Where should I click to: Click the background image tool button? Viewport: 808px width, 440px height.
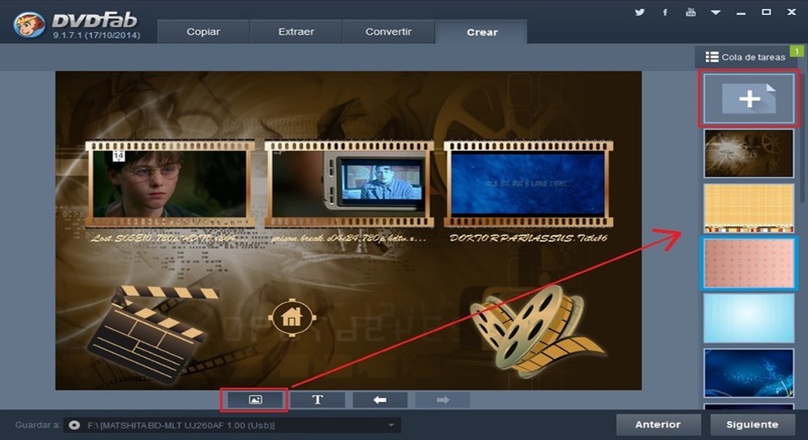tap(255, 400)
